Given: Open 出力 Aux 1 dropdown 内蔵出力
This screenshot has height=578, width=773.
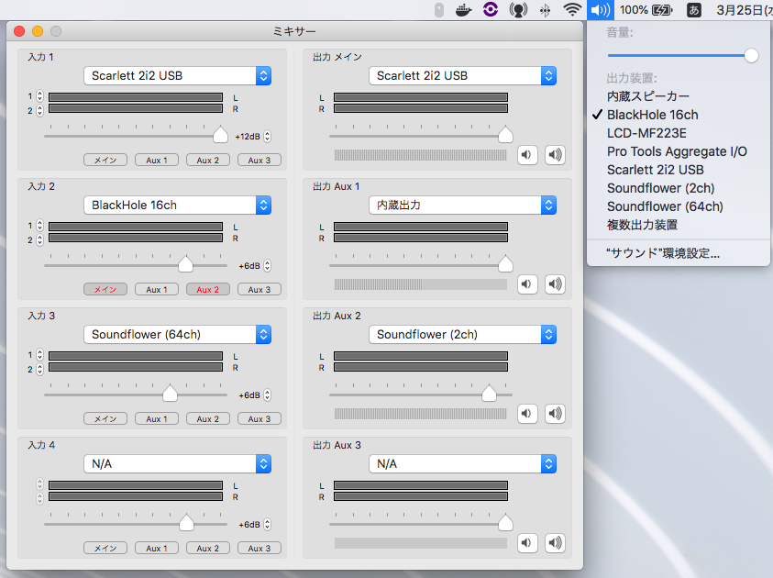Looking at the screenshot, I should click(x=462, y=206).
